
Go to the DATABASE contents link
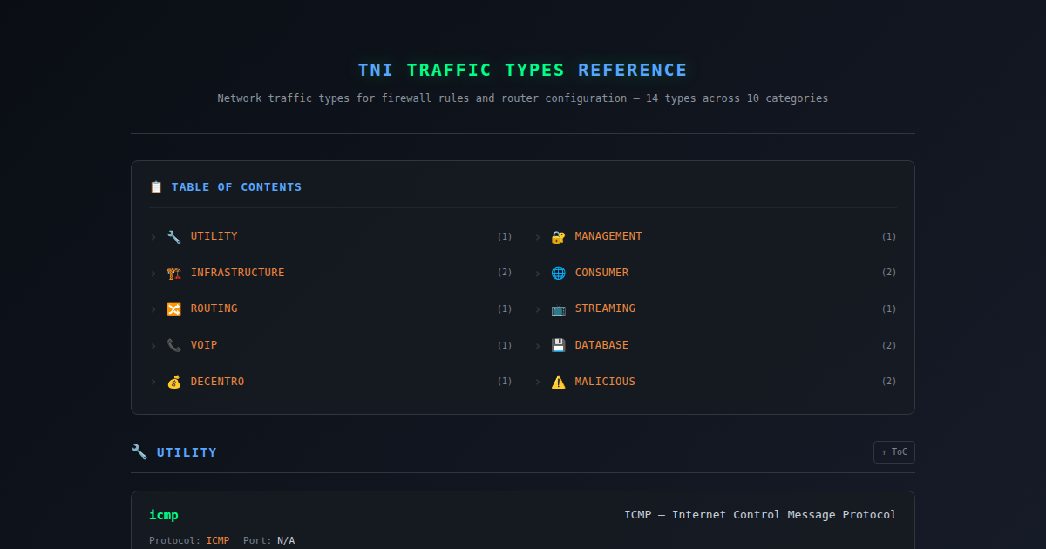tap(602, 345)
